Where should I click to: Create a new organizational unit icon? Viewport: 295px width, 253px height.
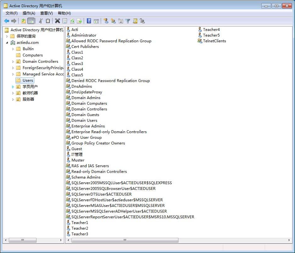coord(121,21)
